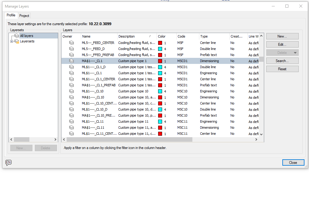Click layer icon for ML$1----_CL1_CENTER row
The height and width of the screenshot is (212, 309).
[71, 79]
